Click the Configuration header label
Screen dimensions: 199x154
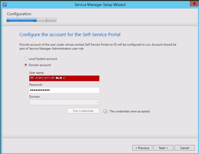(x=19, y=14)
